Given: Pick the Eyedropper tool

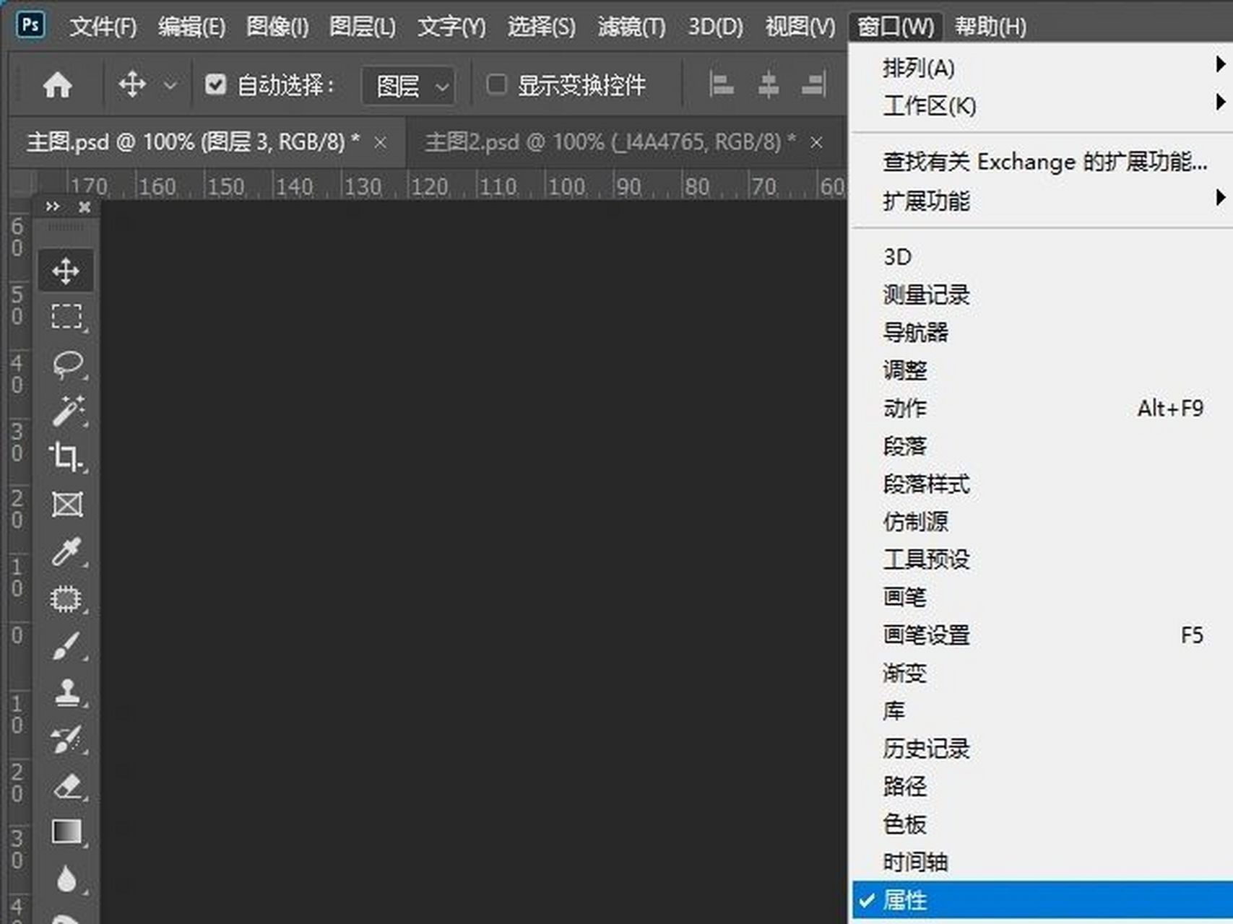Looking at the screenshot, I should tap(66, 552).
